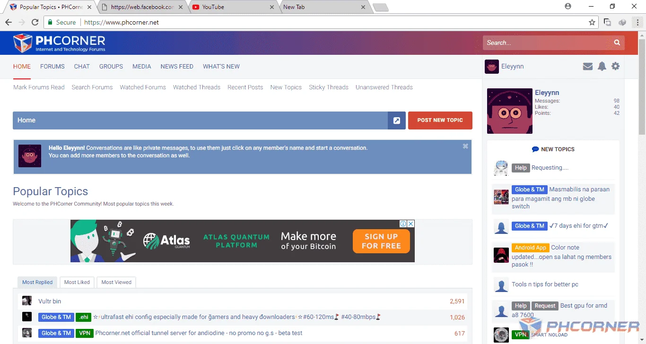Open 7 days ehi for gtm topic
Image resolution: width=646 pixels, height=344 pixels.
coord(579,226)
